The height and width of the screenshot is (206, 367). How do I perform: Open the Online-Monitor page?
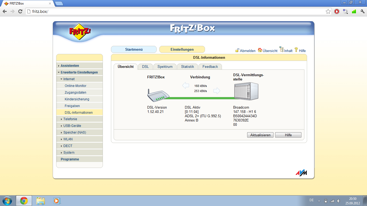click(75, 86)
